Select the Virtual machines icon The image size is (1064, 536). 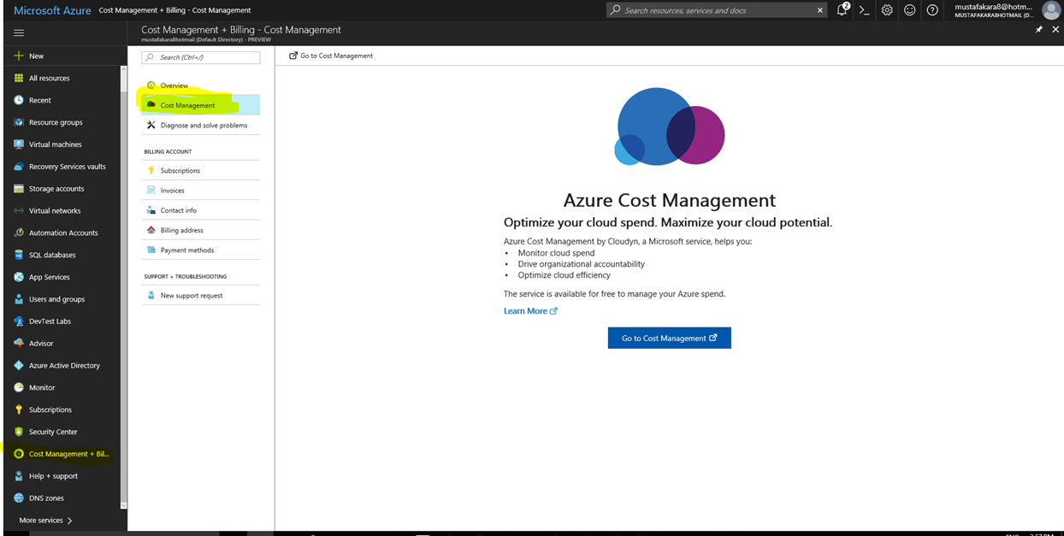19,144
